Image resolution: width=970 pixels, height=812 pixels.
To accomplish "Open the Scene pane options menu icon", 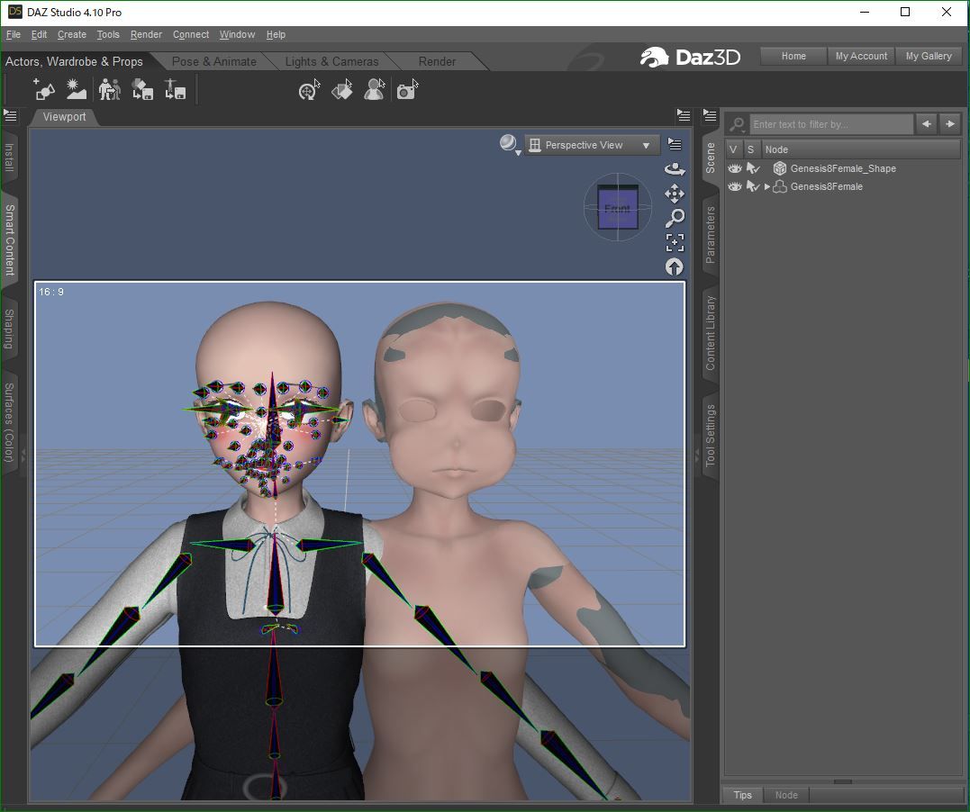I will pos(710,115).
